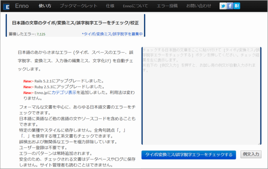Follow the タイポ/変換ミス/誤字脱字を募集中 link
268x169 pixels.
click(112, 34)
